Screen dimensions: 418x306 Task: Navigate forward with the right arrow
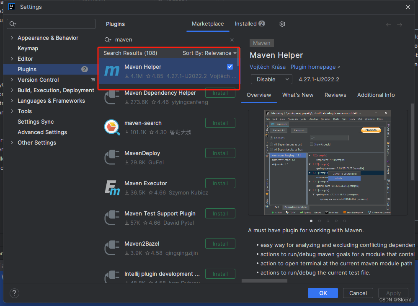(x=399, y=25)
